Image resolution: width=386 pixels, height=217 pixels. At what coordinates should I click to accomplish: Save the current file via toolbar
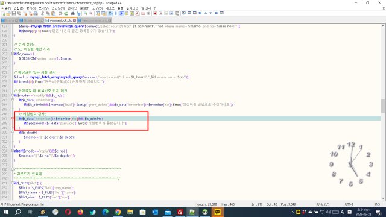(14, 13)
